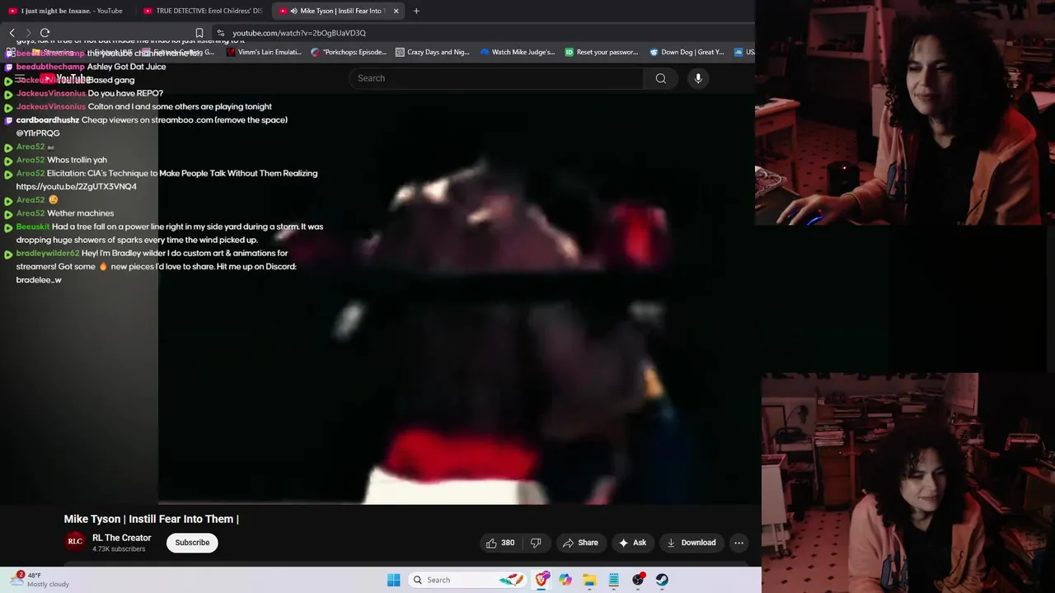The image size is (1055, 593).
Task: Dislike the video with thumbs-down
Action: [536, 543]
